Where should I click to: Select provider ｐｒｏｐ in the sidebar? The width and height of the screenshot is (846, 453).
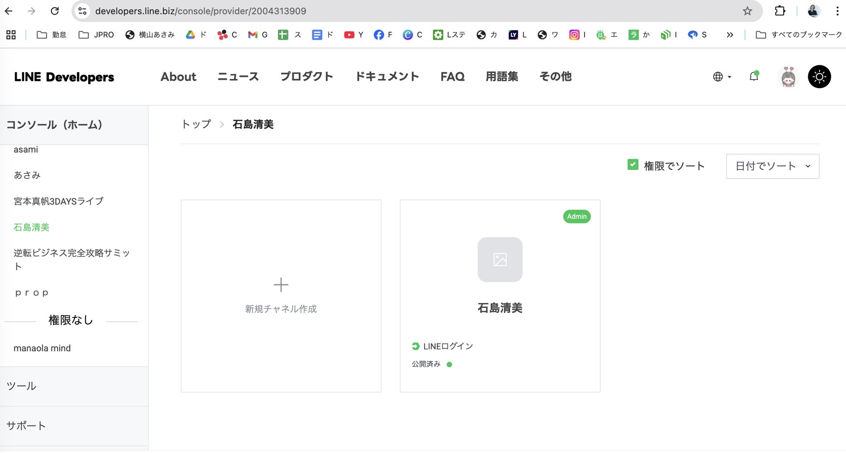tap(31, 292)
